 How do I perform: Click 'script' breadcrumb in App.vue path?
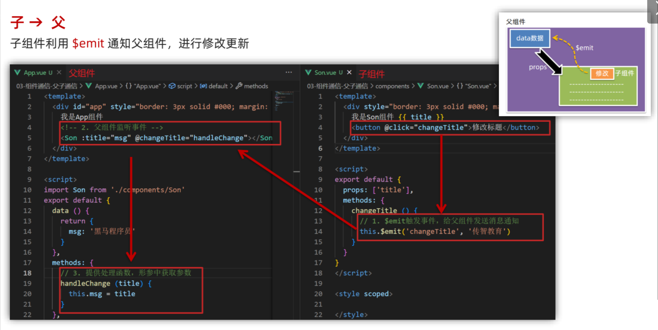point(181,86)
